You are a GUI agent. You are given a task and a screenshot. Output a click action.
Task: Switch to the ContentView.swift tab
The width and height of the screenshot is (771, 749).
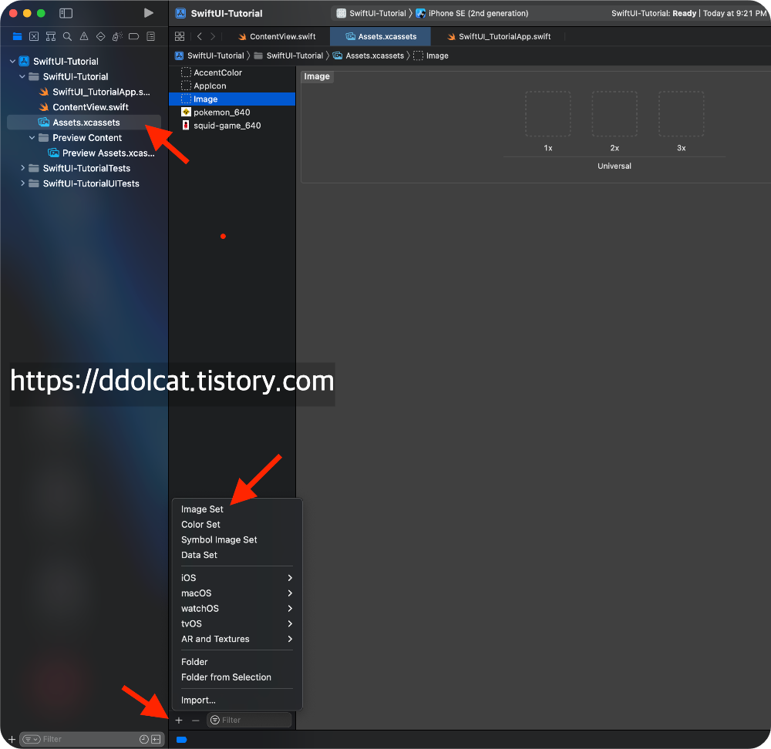pyautogui.click(x=281, y=36)
